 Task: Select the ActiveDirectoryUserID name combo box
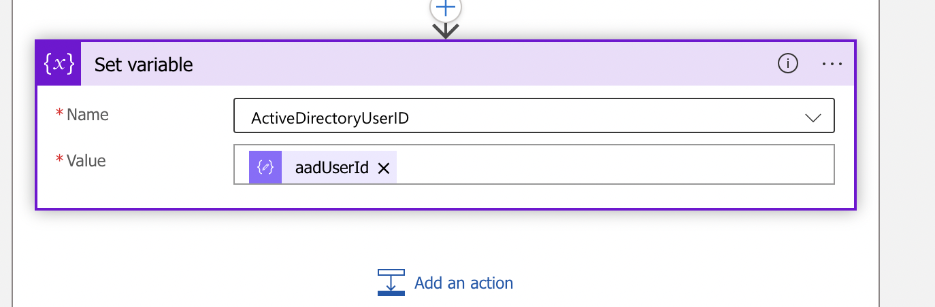[x=534, y=116]
